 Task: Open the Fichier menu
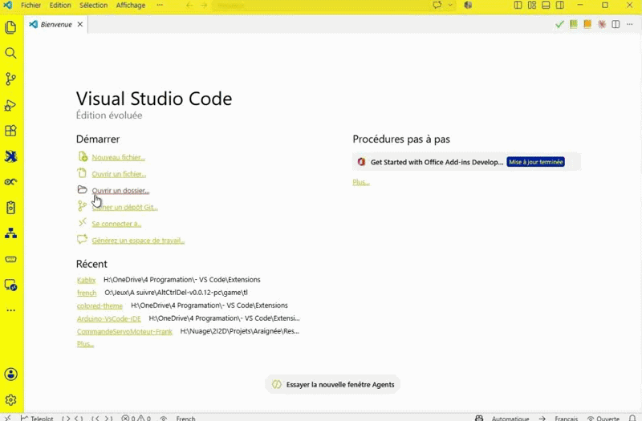pyautogui.click(x=30, y=6)
